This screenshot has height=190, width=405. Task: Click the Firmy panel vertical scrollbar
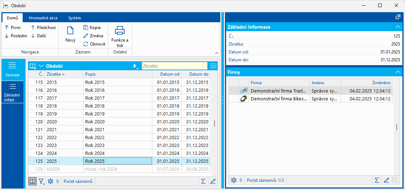(x=397, y=127)
